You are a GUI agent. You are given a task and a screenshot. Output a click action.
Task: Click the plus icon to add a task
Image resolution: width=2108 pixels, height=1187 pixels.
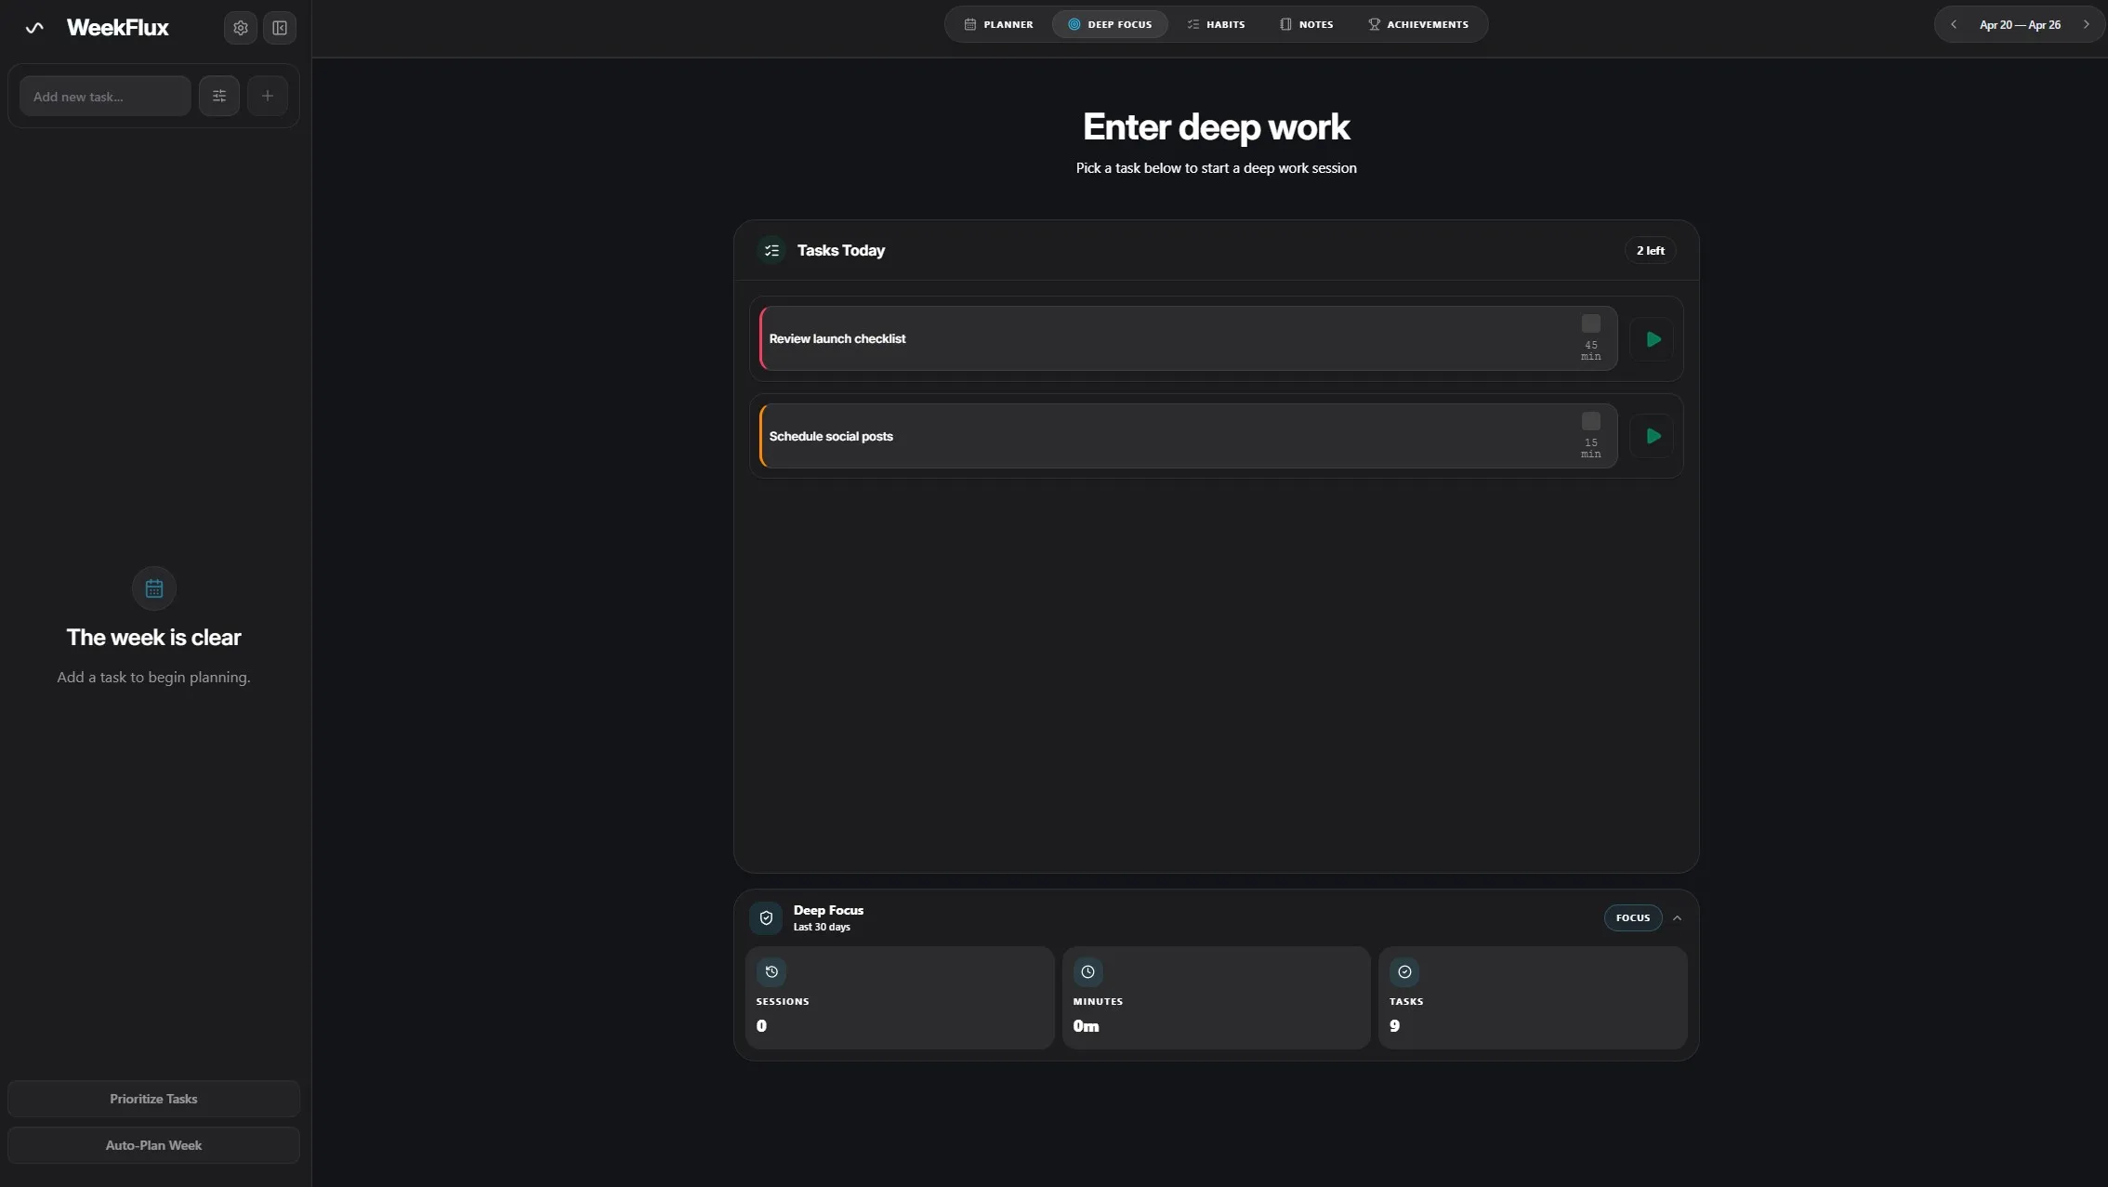point(268,95)
